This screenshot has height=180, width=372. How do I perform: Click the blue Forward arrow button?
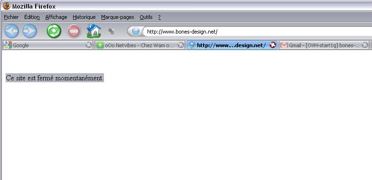(x=30, y=31)
